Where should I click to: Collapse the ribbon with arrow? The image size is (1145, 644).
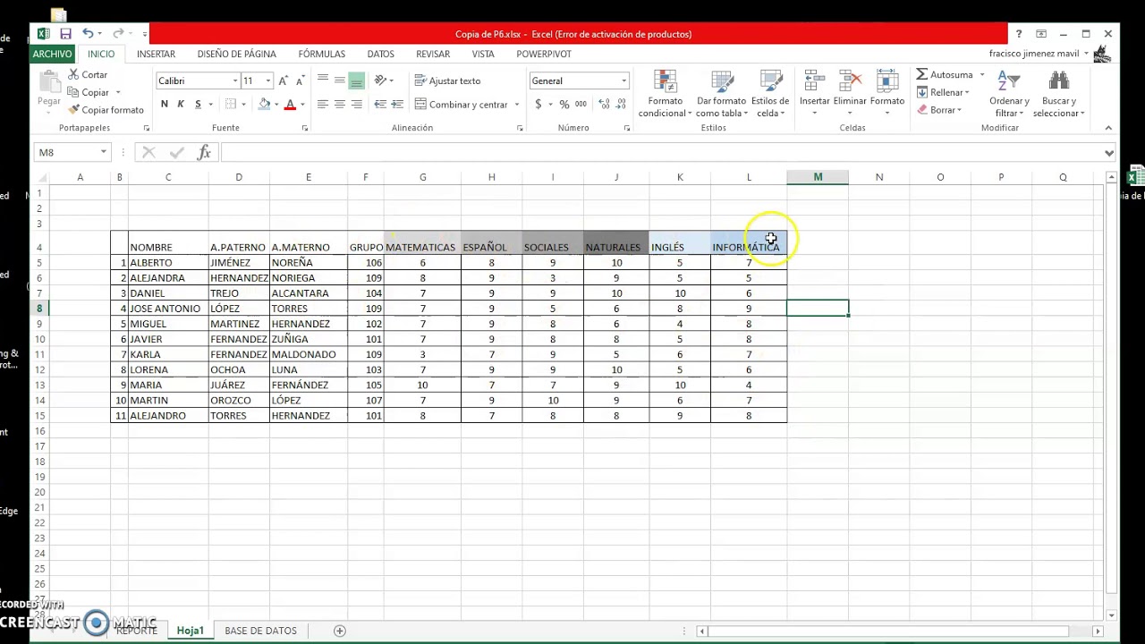(x=1108, y=128)
